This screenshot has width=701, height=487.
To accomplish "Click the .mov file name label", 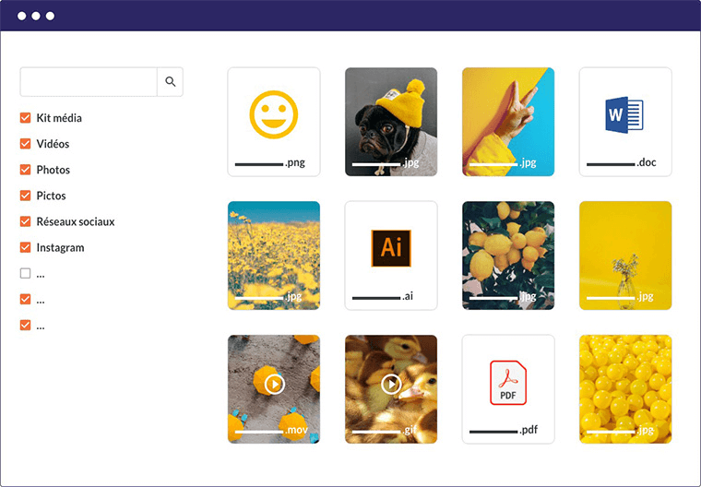I will point(271,430).
